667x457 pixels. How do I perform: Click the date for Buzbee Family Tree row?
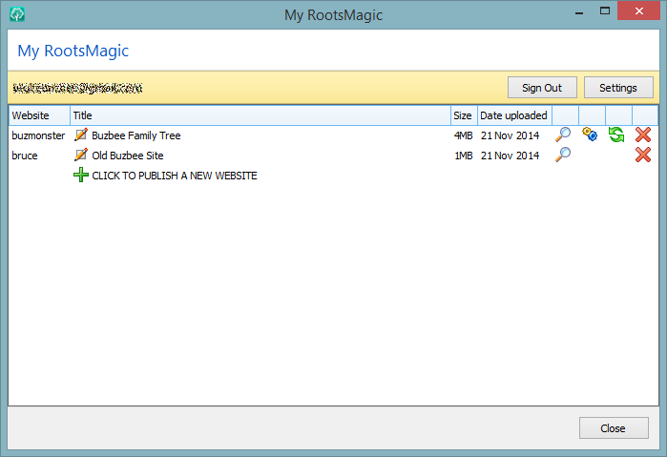511,135
